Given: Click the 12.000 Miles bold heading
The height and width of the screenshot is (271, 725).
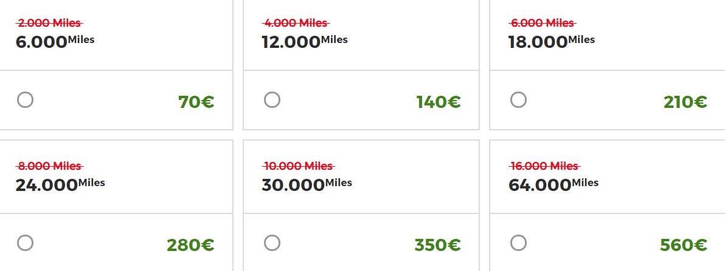Looking at the screenshot, I should tap(305, 41).
